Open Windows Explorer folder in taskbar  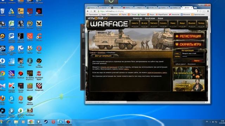(16, 122)
